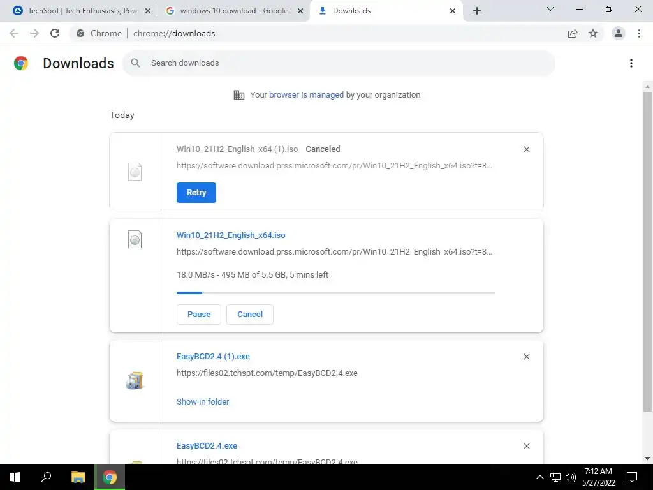Show EasyBCD2.4 (1).exe in folder

(x=203, y=402)
